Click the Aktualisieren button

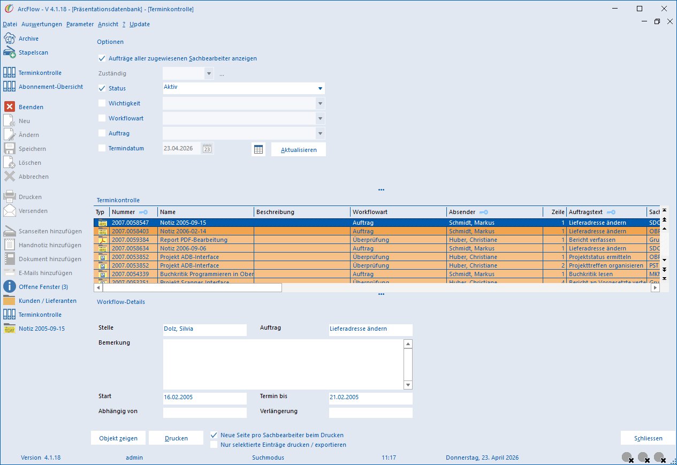(299, 149)
